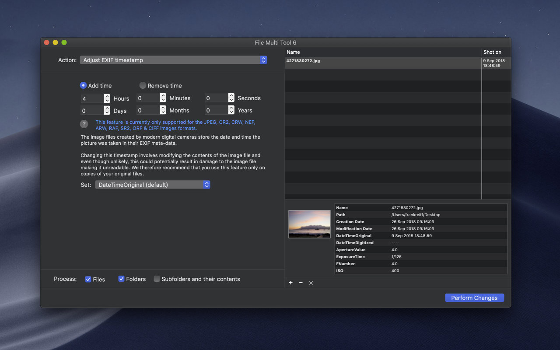The height and width of the screenshot is (350, 560).
Task: Click the Days stepper arrows
Action: coord(107,110)
